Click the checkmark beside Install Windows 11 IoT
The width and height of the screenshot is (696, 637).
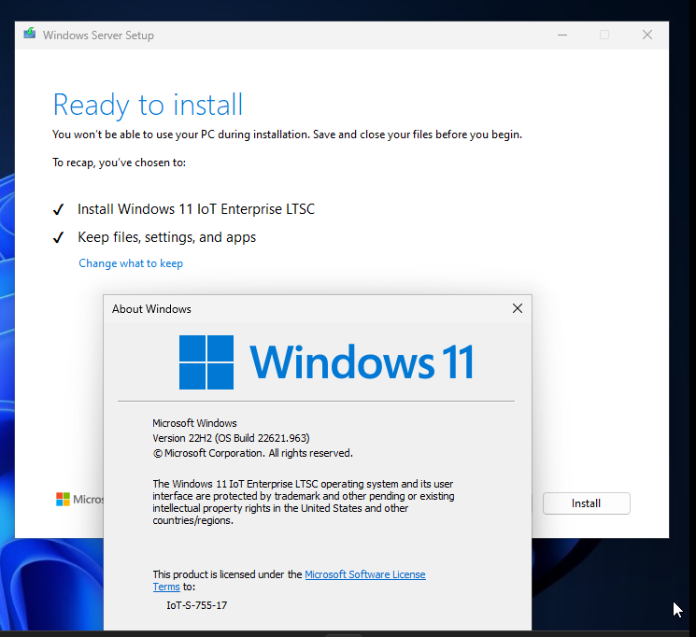(58, 209)
